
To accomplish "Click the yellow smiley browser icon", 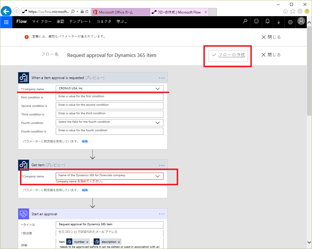I will (307, 11).
